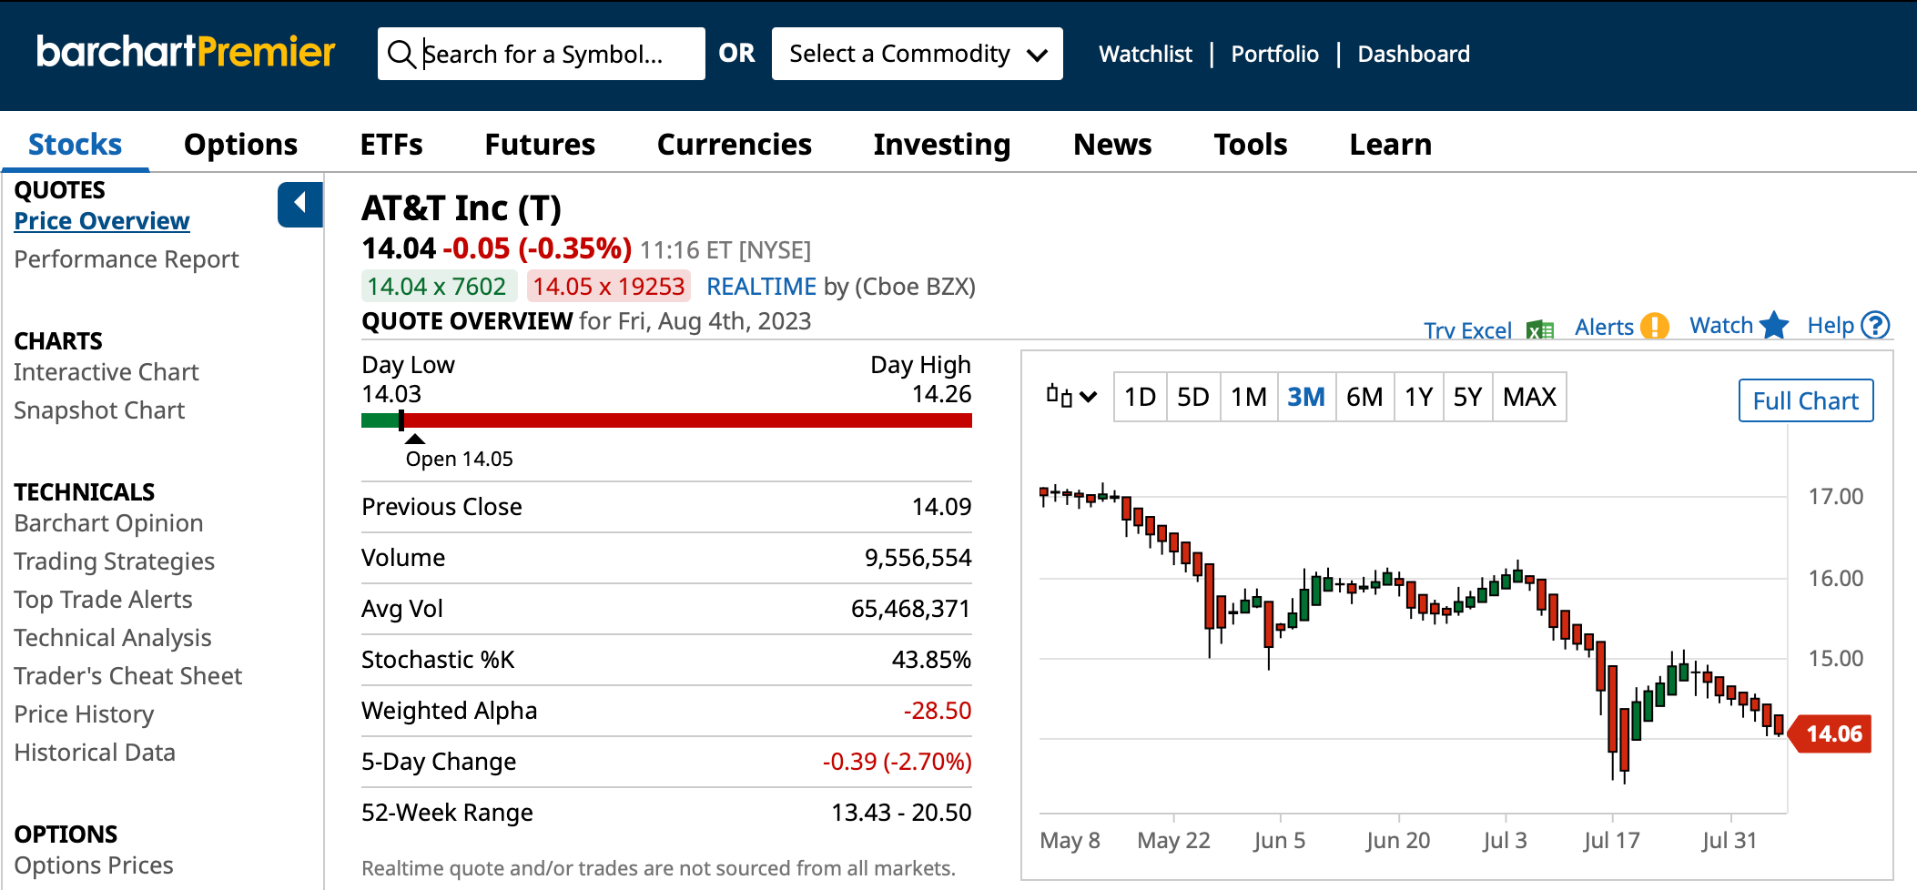Screen dimensions: 1917x890
Task: Switch to the Futures tab
Action: click(540, 144)
